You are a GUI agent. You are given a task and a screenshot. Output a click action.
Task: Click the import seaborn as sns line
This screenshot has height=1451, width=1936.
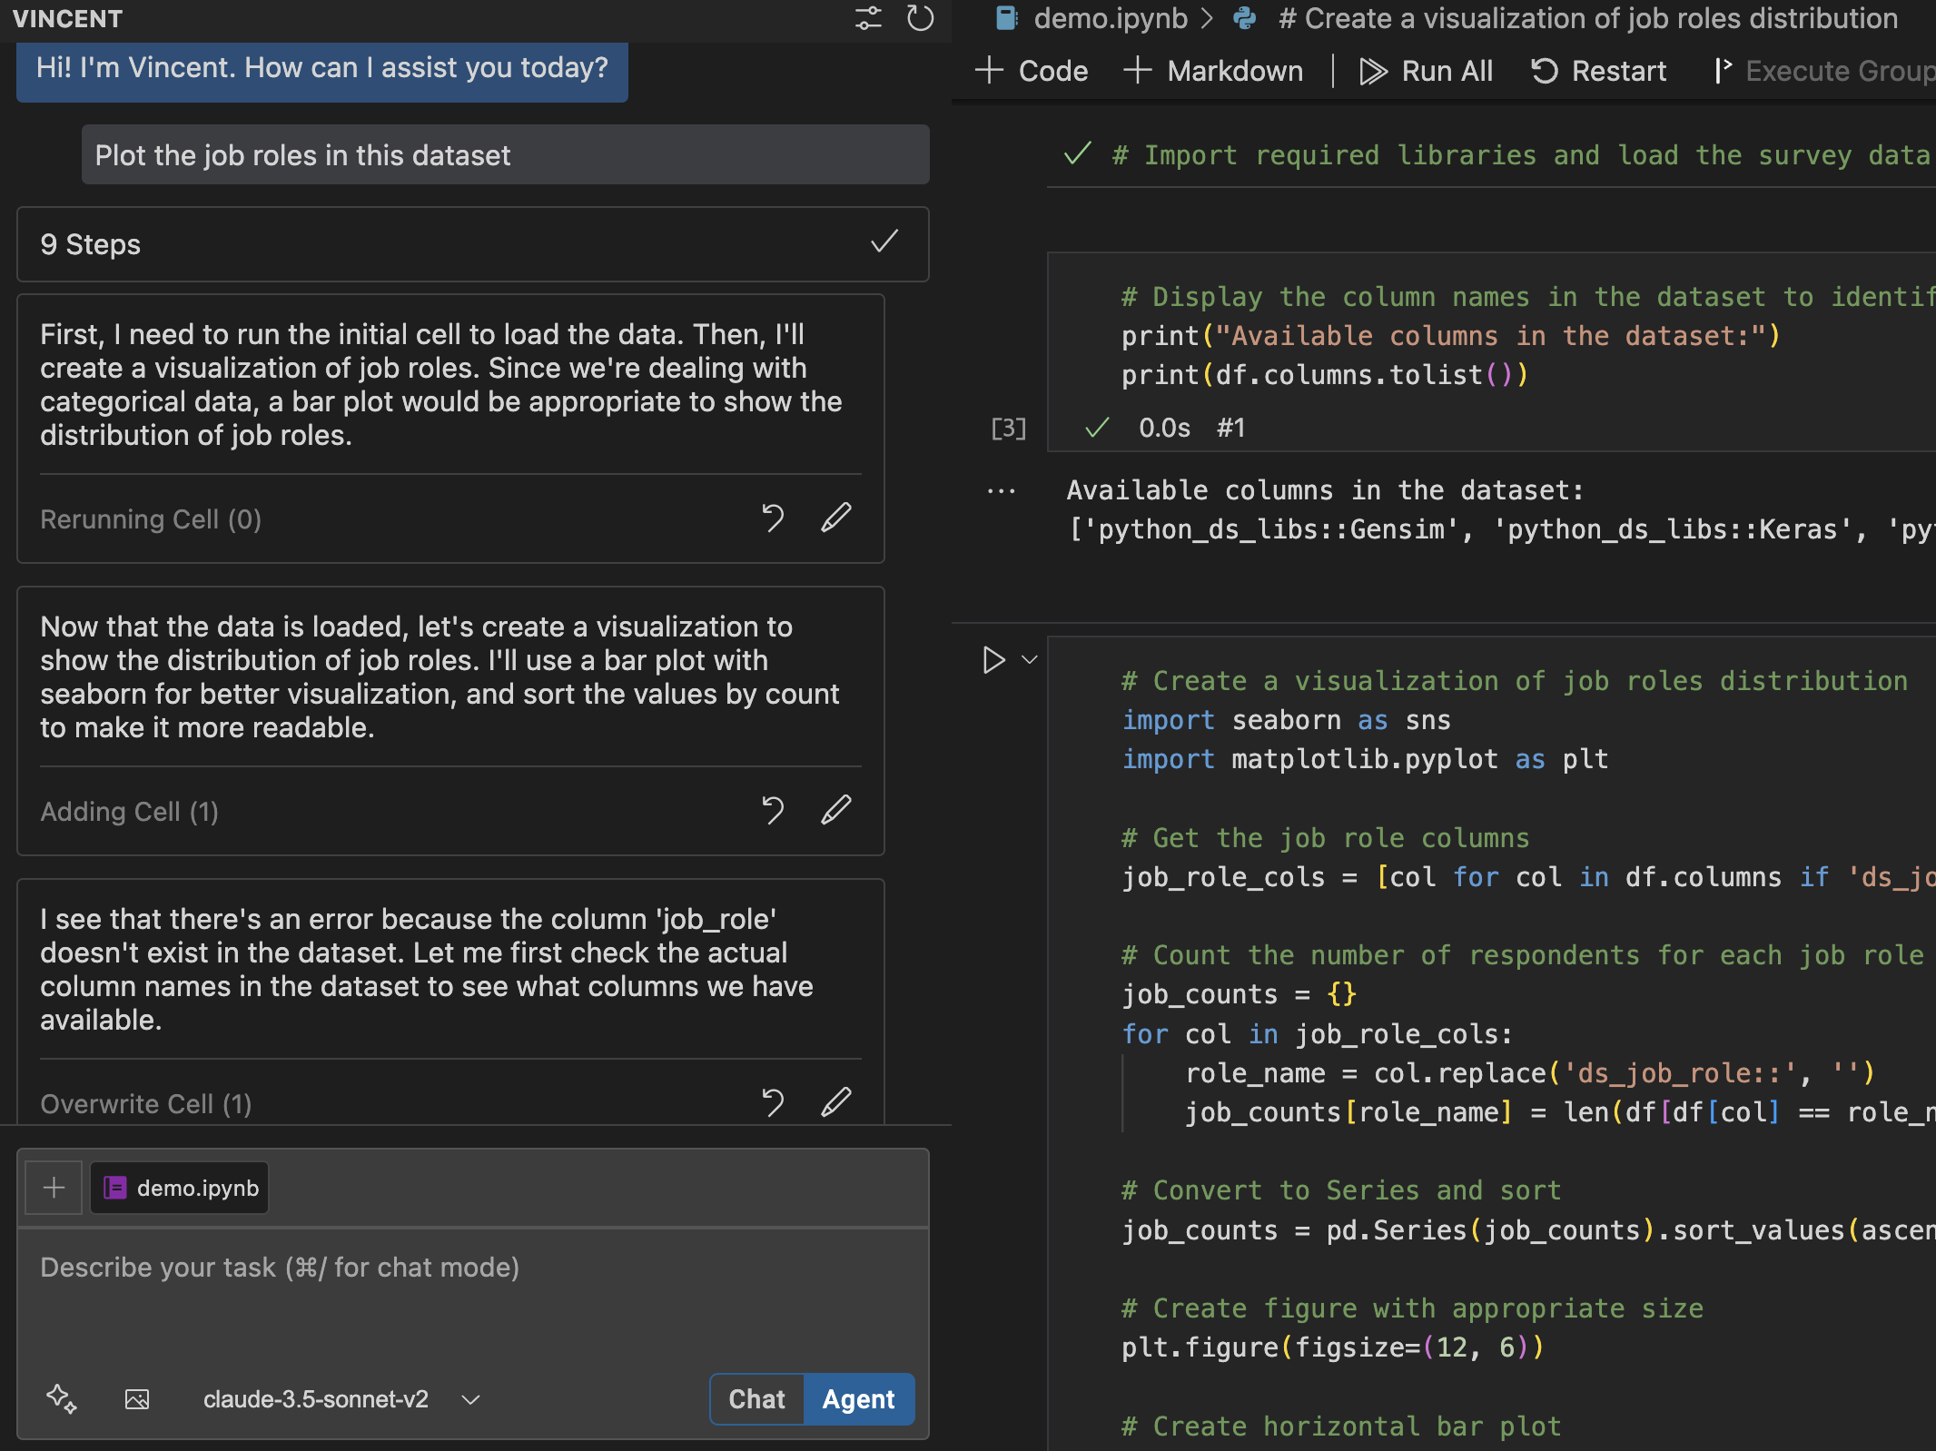(x=1287, y=720)
